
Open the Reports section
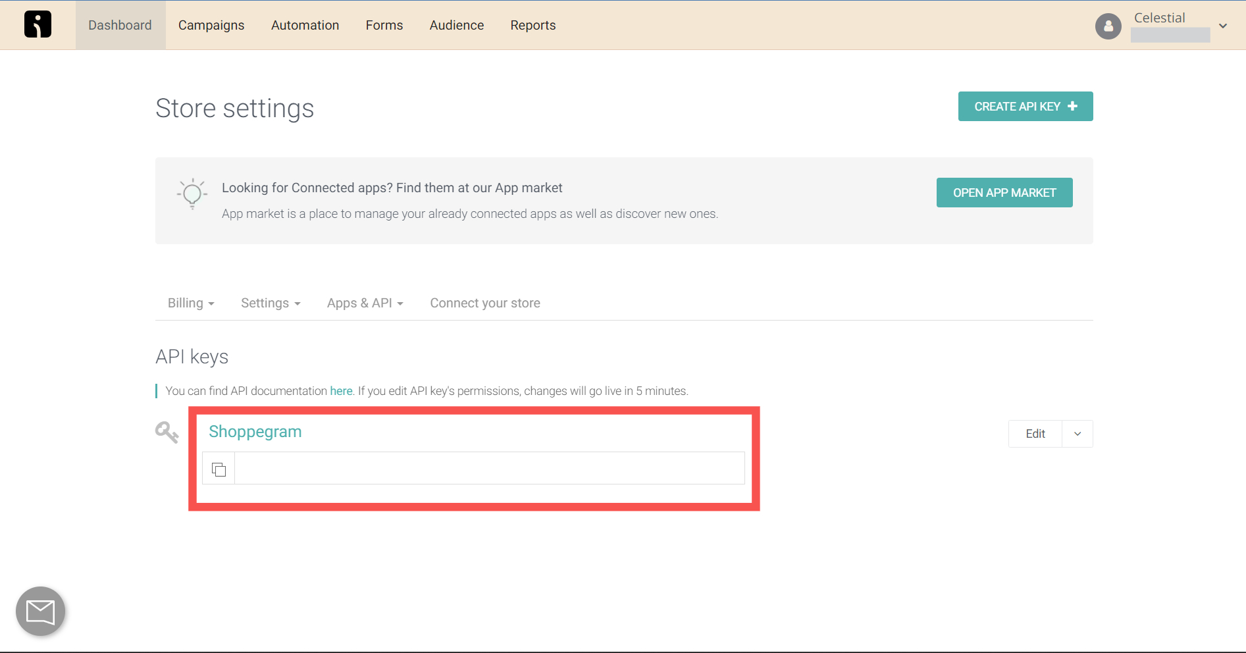point(533,25)
